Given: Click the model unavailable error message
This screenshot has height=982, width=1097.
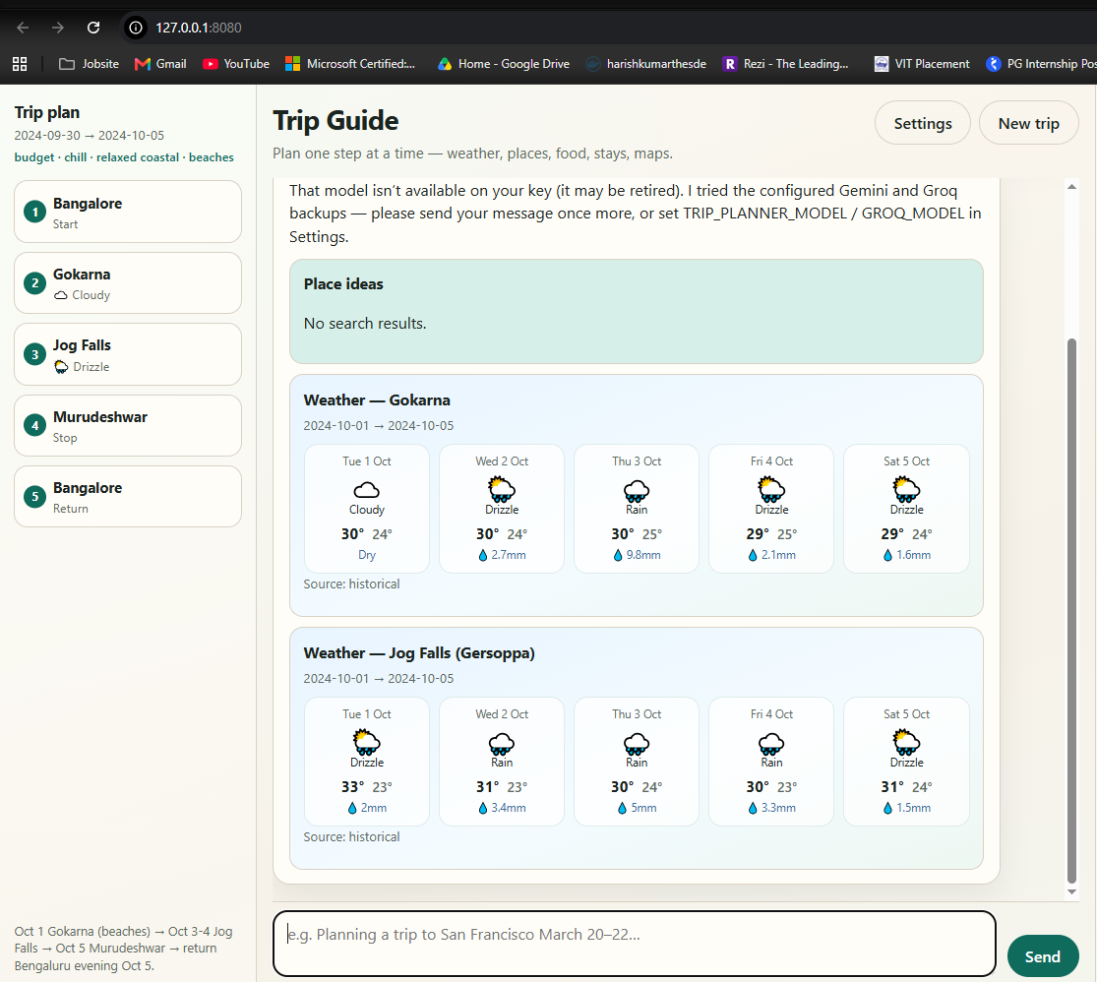Looking at the screenshot, I should tap(636, 213).
